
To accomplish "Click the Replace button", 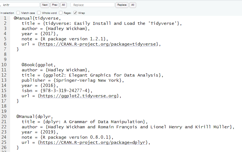I will 122,5.
